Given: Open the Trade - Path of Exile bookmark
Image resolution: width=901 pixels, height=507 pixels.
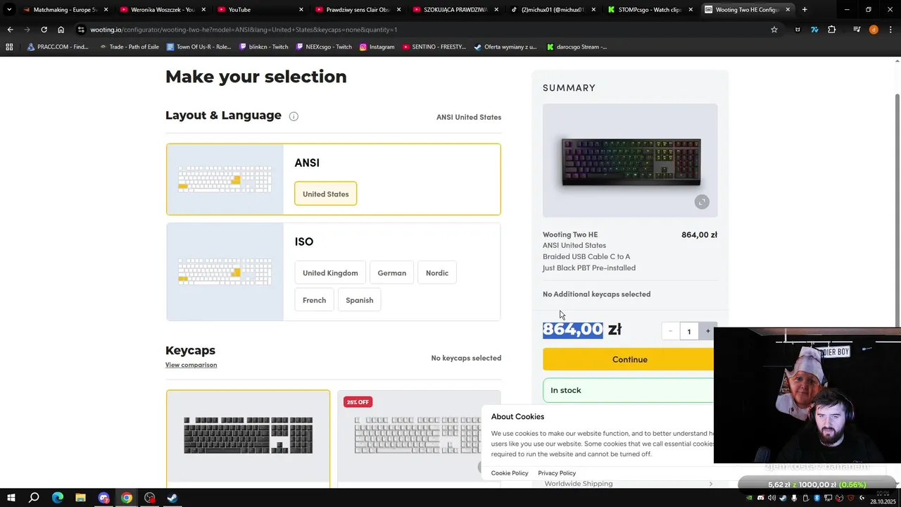Looking at the screenshot, I should (129, 46).
